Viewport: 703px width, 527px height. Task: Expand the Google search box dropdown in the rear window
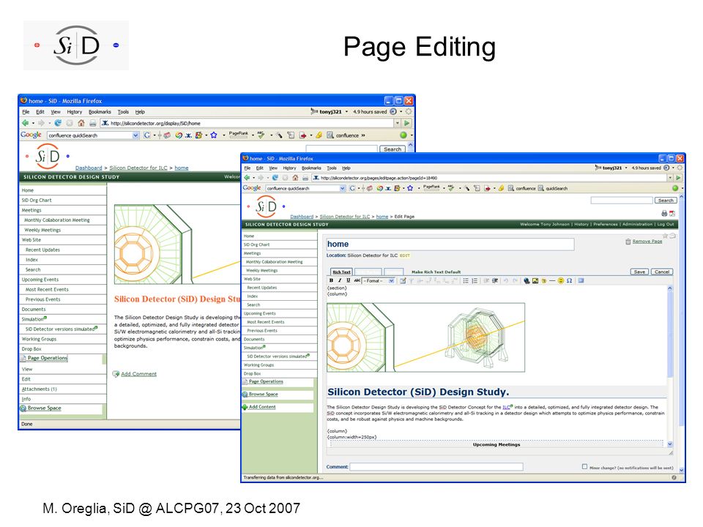[x=136, y=135]
